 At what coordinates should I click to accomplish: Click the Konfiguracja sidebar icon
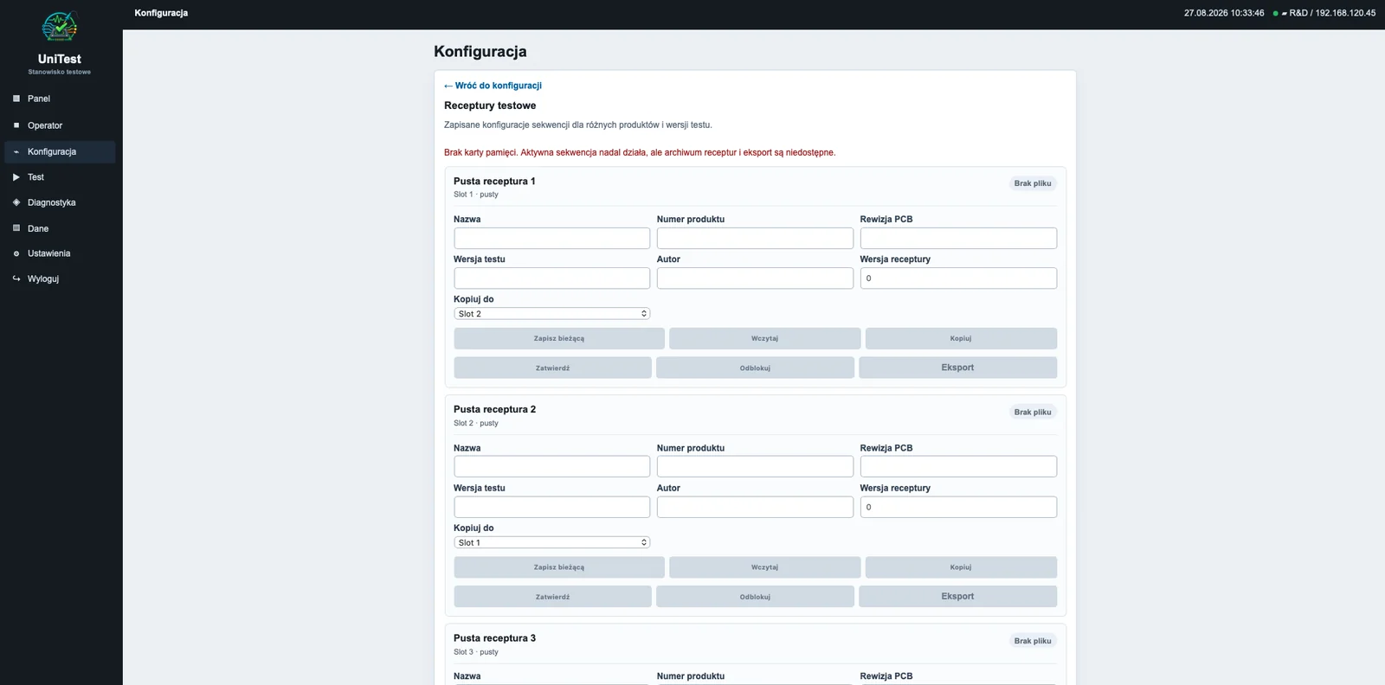[16, 152]
